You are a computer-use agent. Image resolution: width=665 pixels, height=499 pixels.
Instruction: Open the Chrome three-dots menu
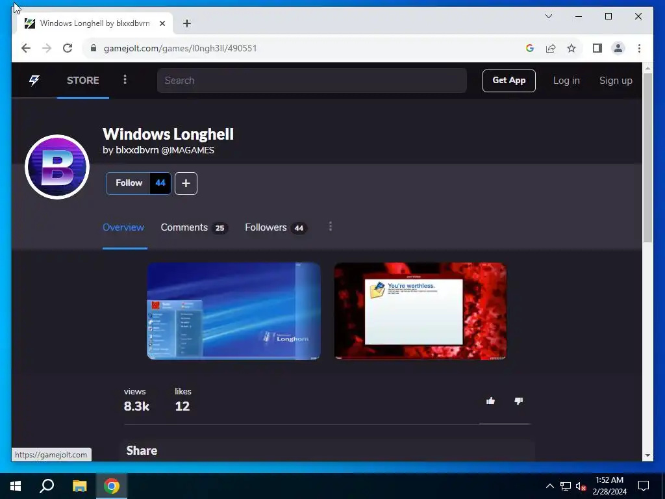(639, 48)
